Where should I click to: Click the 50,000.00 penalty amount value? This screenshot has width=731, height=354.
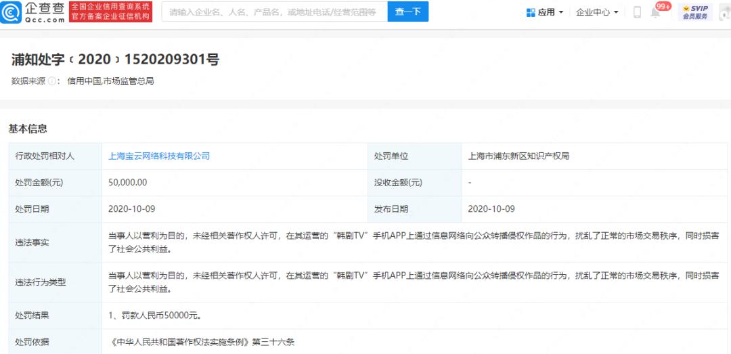pos(127,183)
